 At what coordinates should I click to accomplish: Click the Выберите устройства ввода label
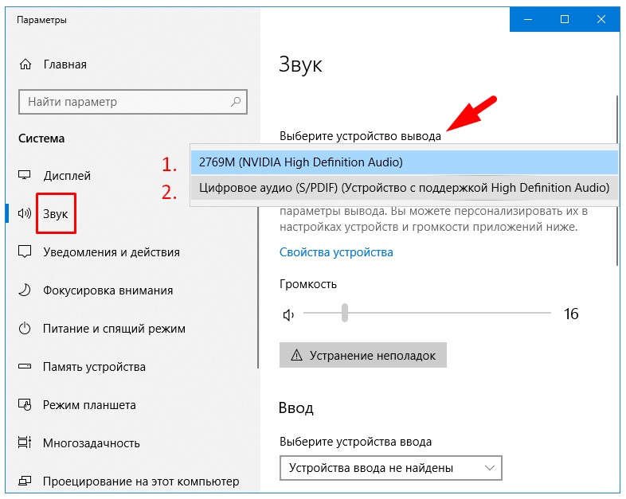pyautogui.click(x=355, y=442)
